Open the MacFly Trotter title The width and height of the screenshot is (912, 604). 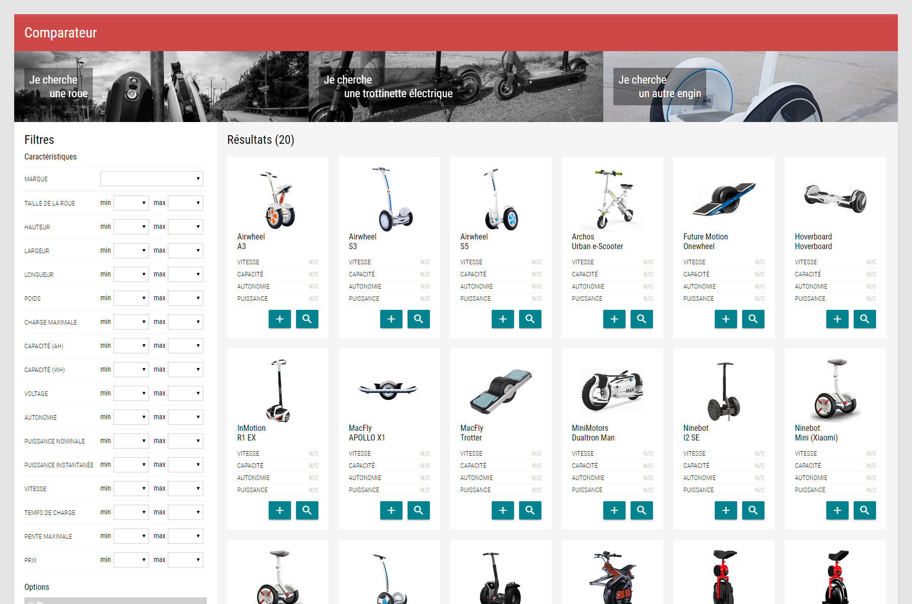pyautogui.click(x=471, y=433)
